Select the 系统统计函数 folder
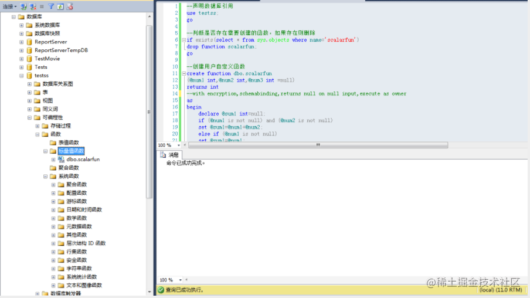 tap(81, 277)
